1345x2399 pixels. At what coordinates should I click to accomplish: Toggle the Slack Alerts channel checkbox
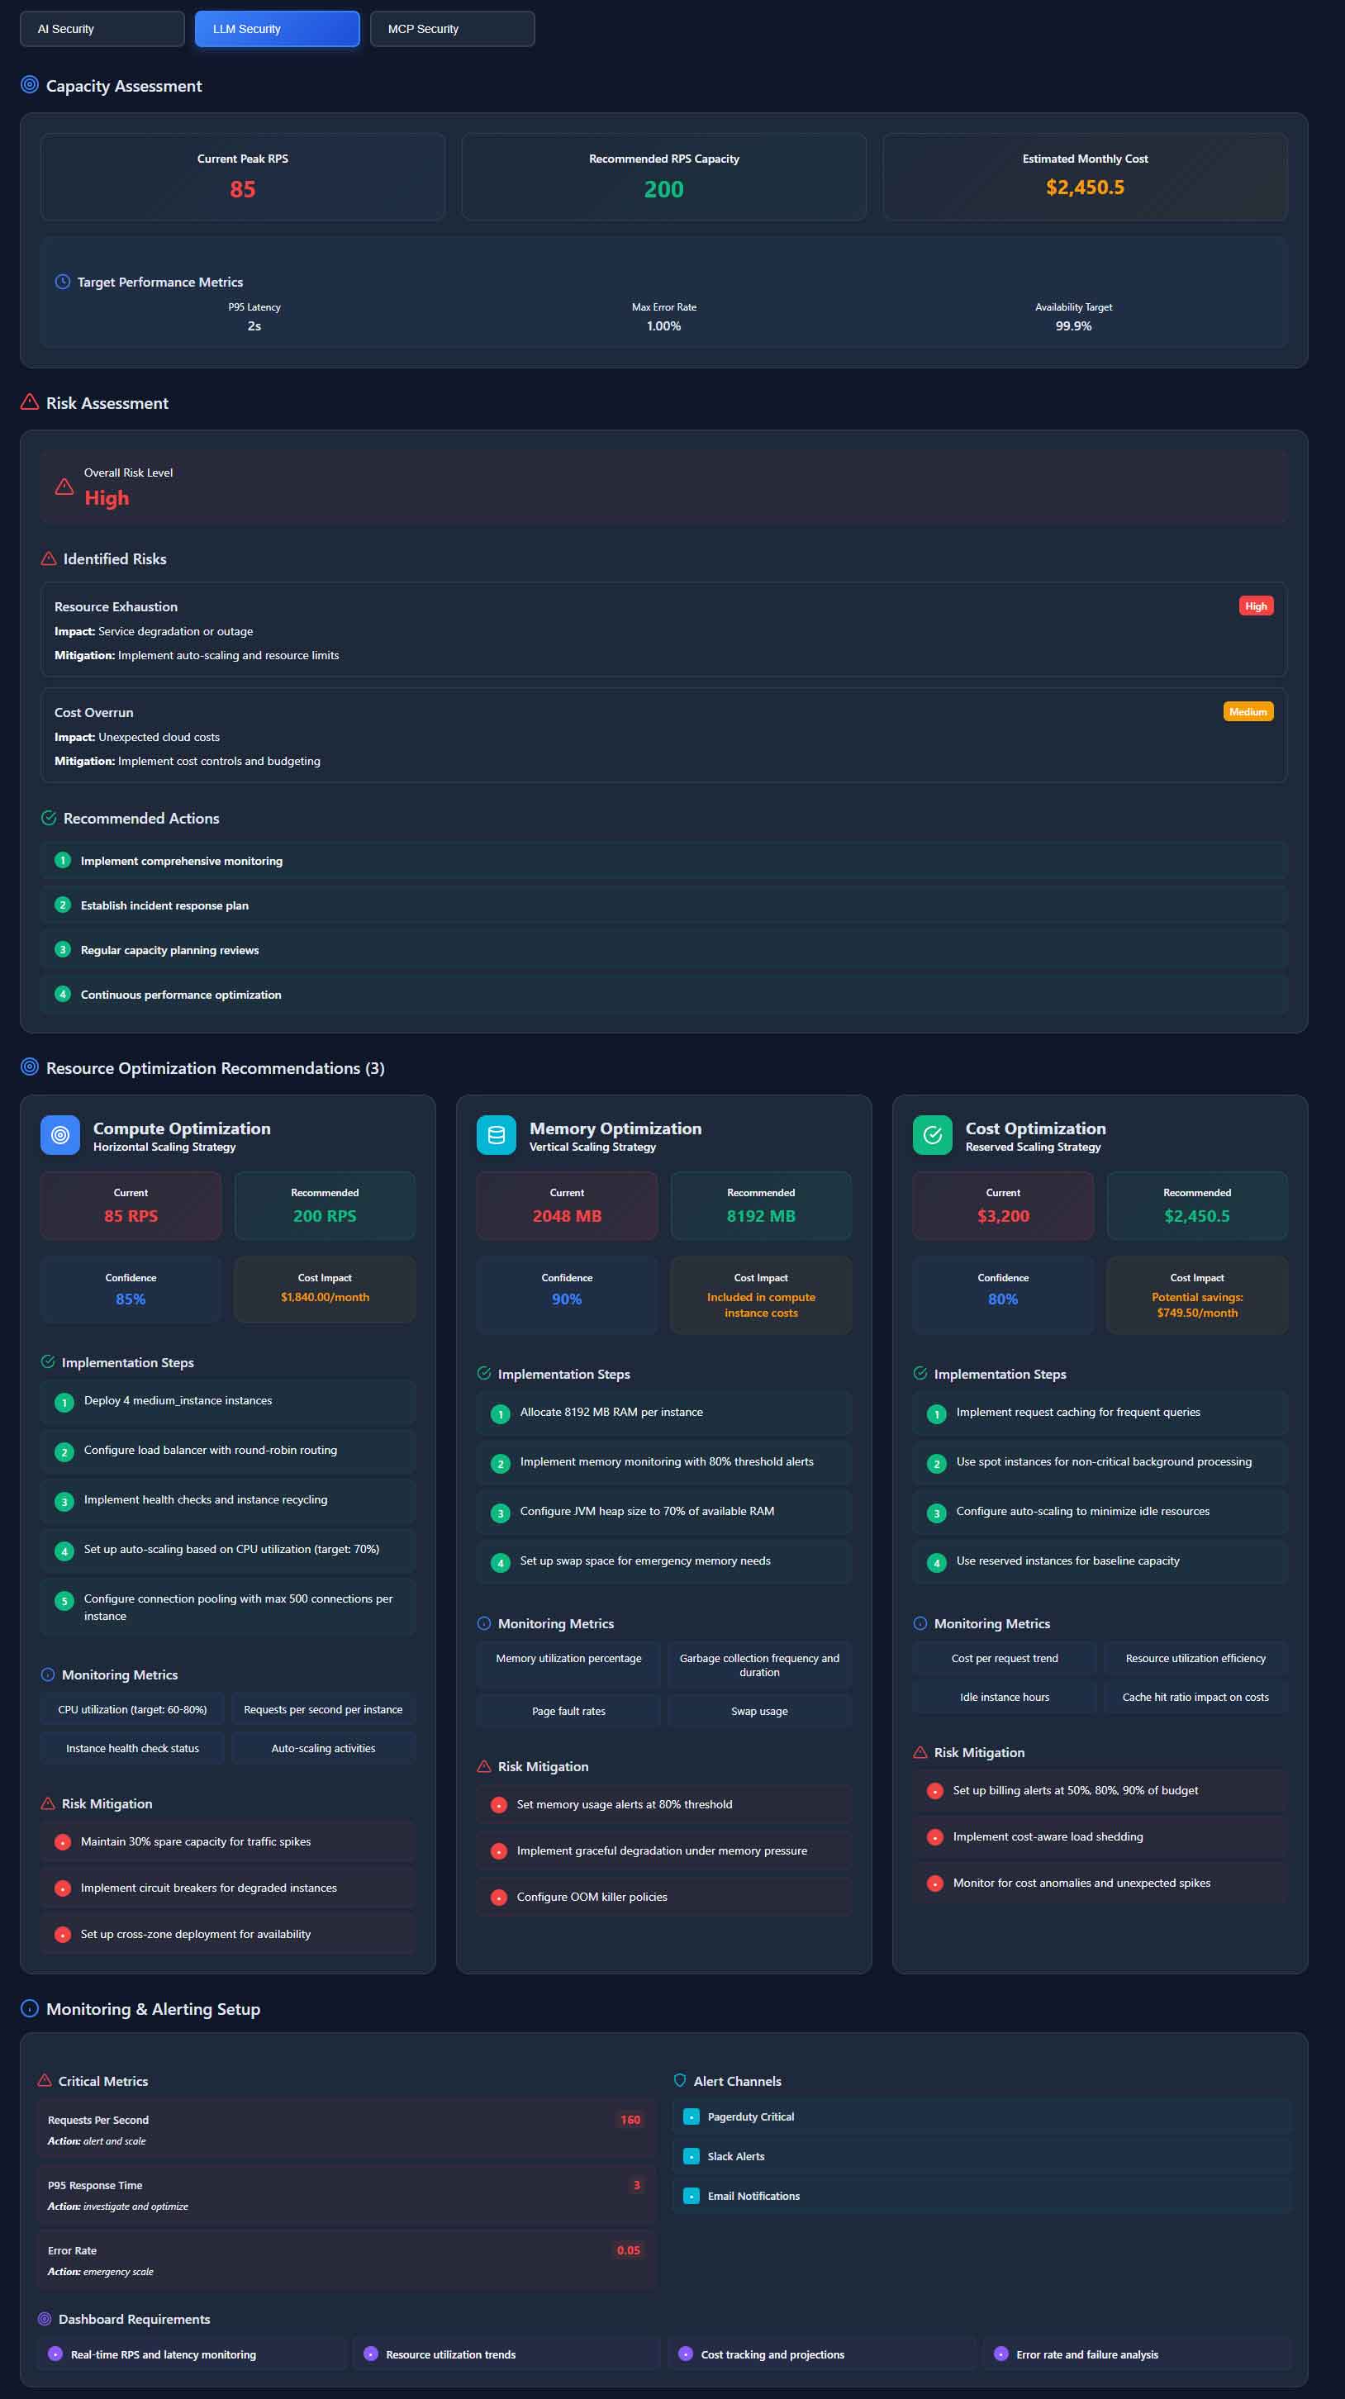pyautogui.click(x=692, y=2156)
